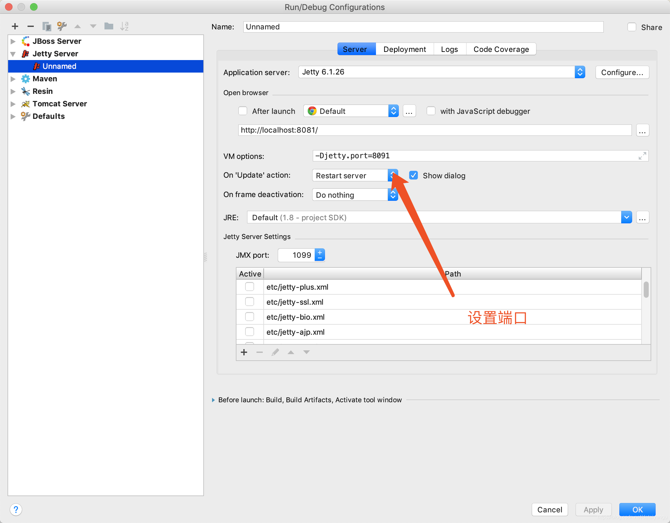
Task: Click the JMX port stepper control
Action: (320, 255)
